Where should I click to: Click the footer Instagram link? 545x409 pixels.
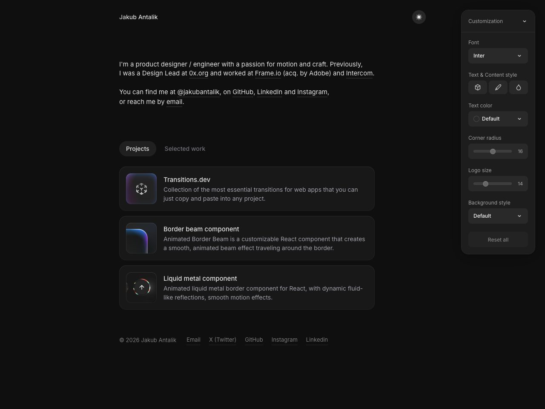click(x=284, y=340)
